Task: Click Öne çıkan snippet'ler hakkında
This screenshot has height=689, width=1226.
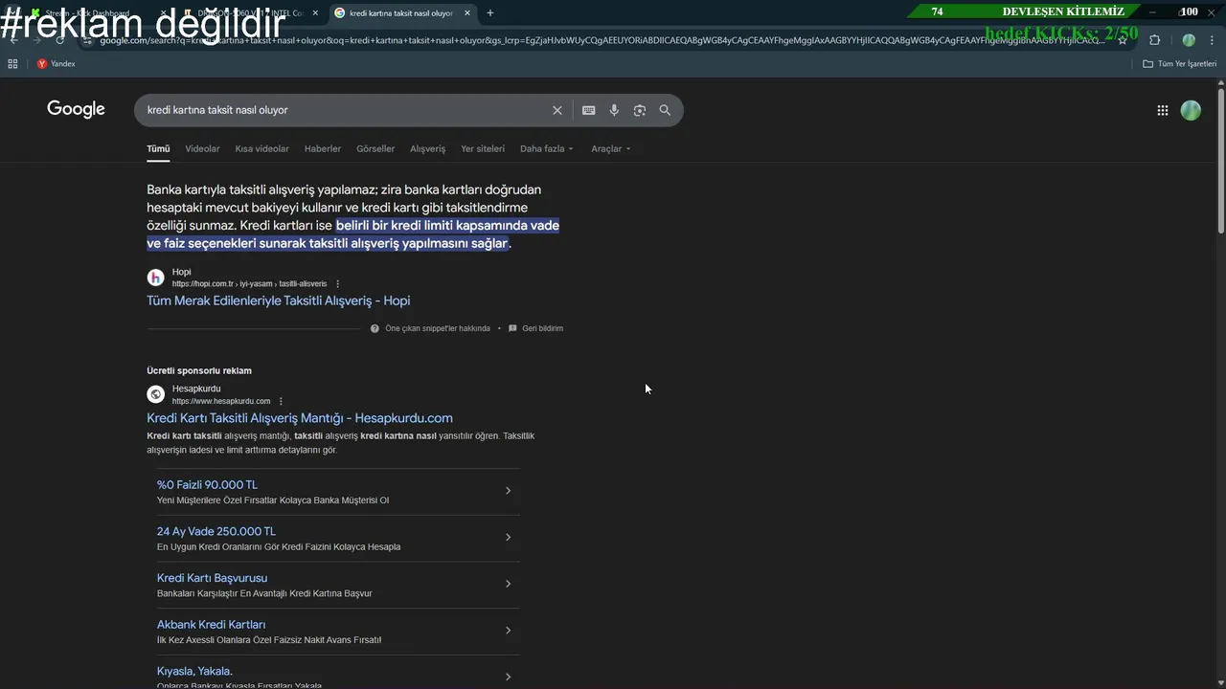Action: (438, 328)
